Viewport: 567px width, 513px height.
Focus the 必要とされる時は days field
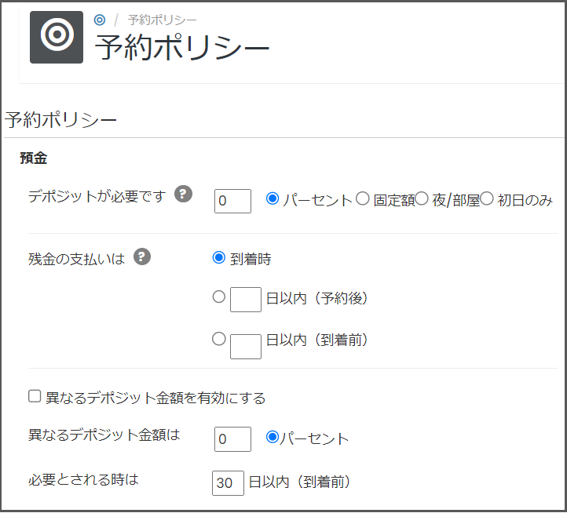[x=228, y=483]
